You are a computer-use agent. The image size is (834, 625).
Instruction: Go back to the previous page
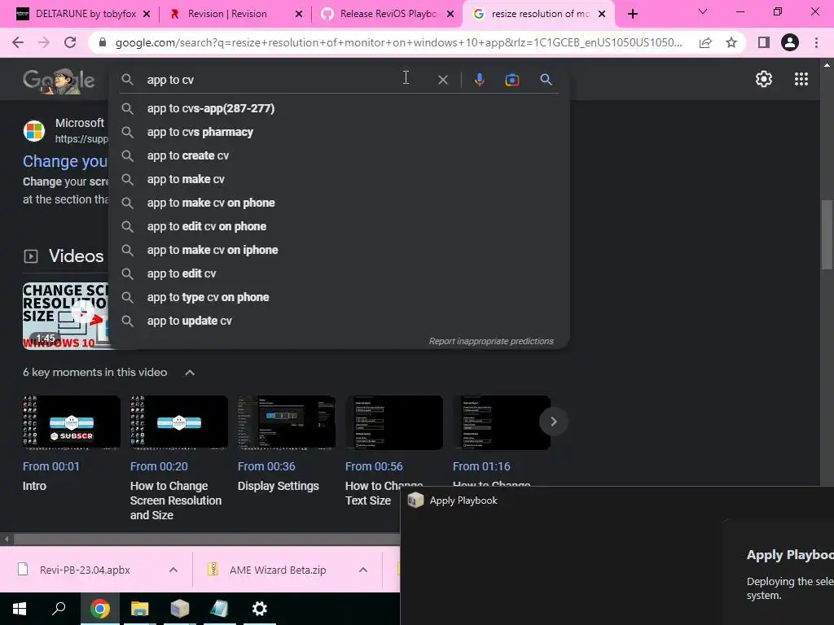tap(18, 42)
